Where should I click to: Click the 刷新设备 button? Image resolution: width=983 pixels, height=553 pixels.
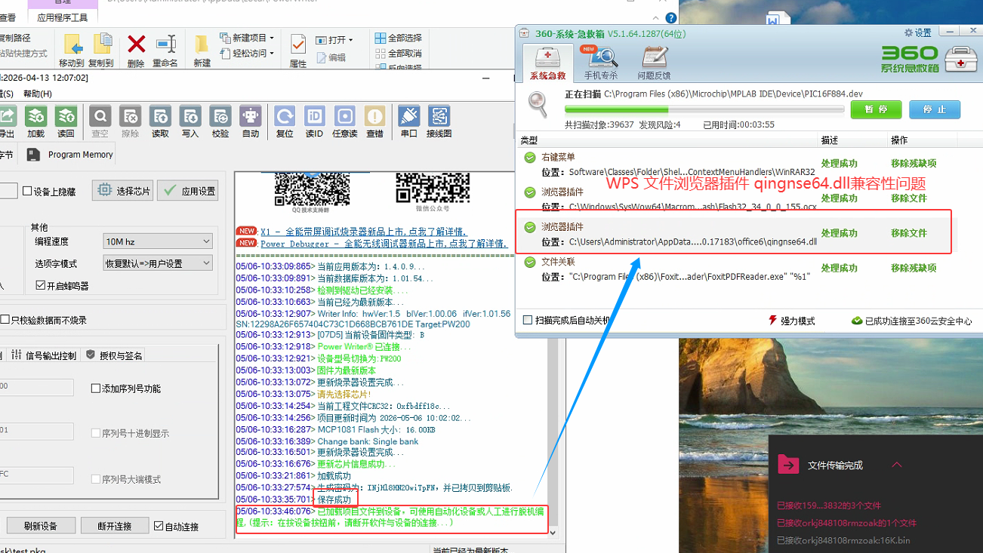40,526
